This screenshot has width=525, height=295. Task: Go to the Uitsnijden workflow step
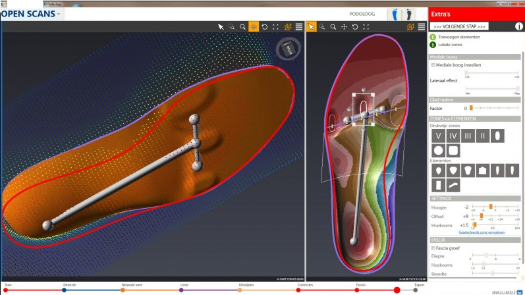pos(240,289)
